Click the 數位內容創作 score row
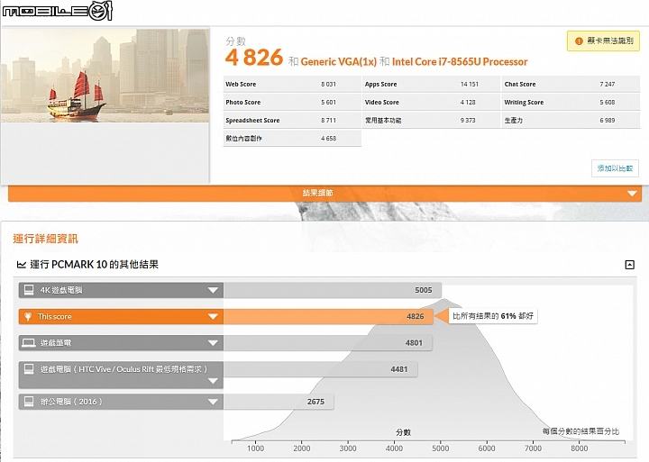Image resolution: width=649 pixels, height=462 pixels. click(292, 139)
